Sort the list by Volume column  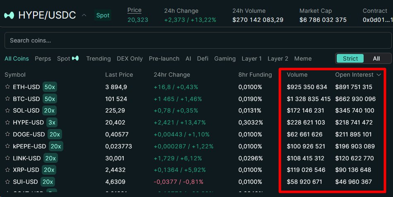[297, 75]
